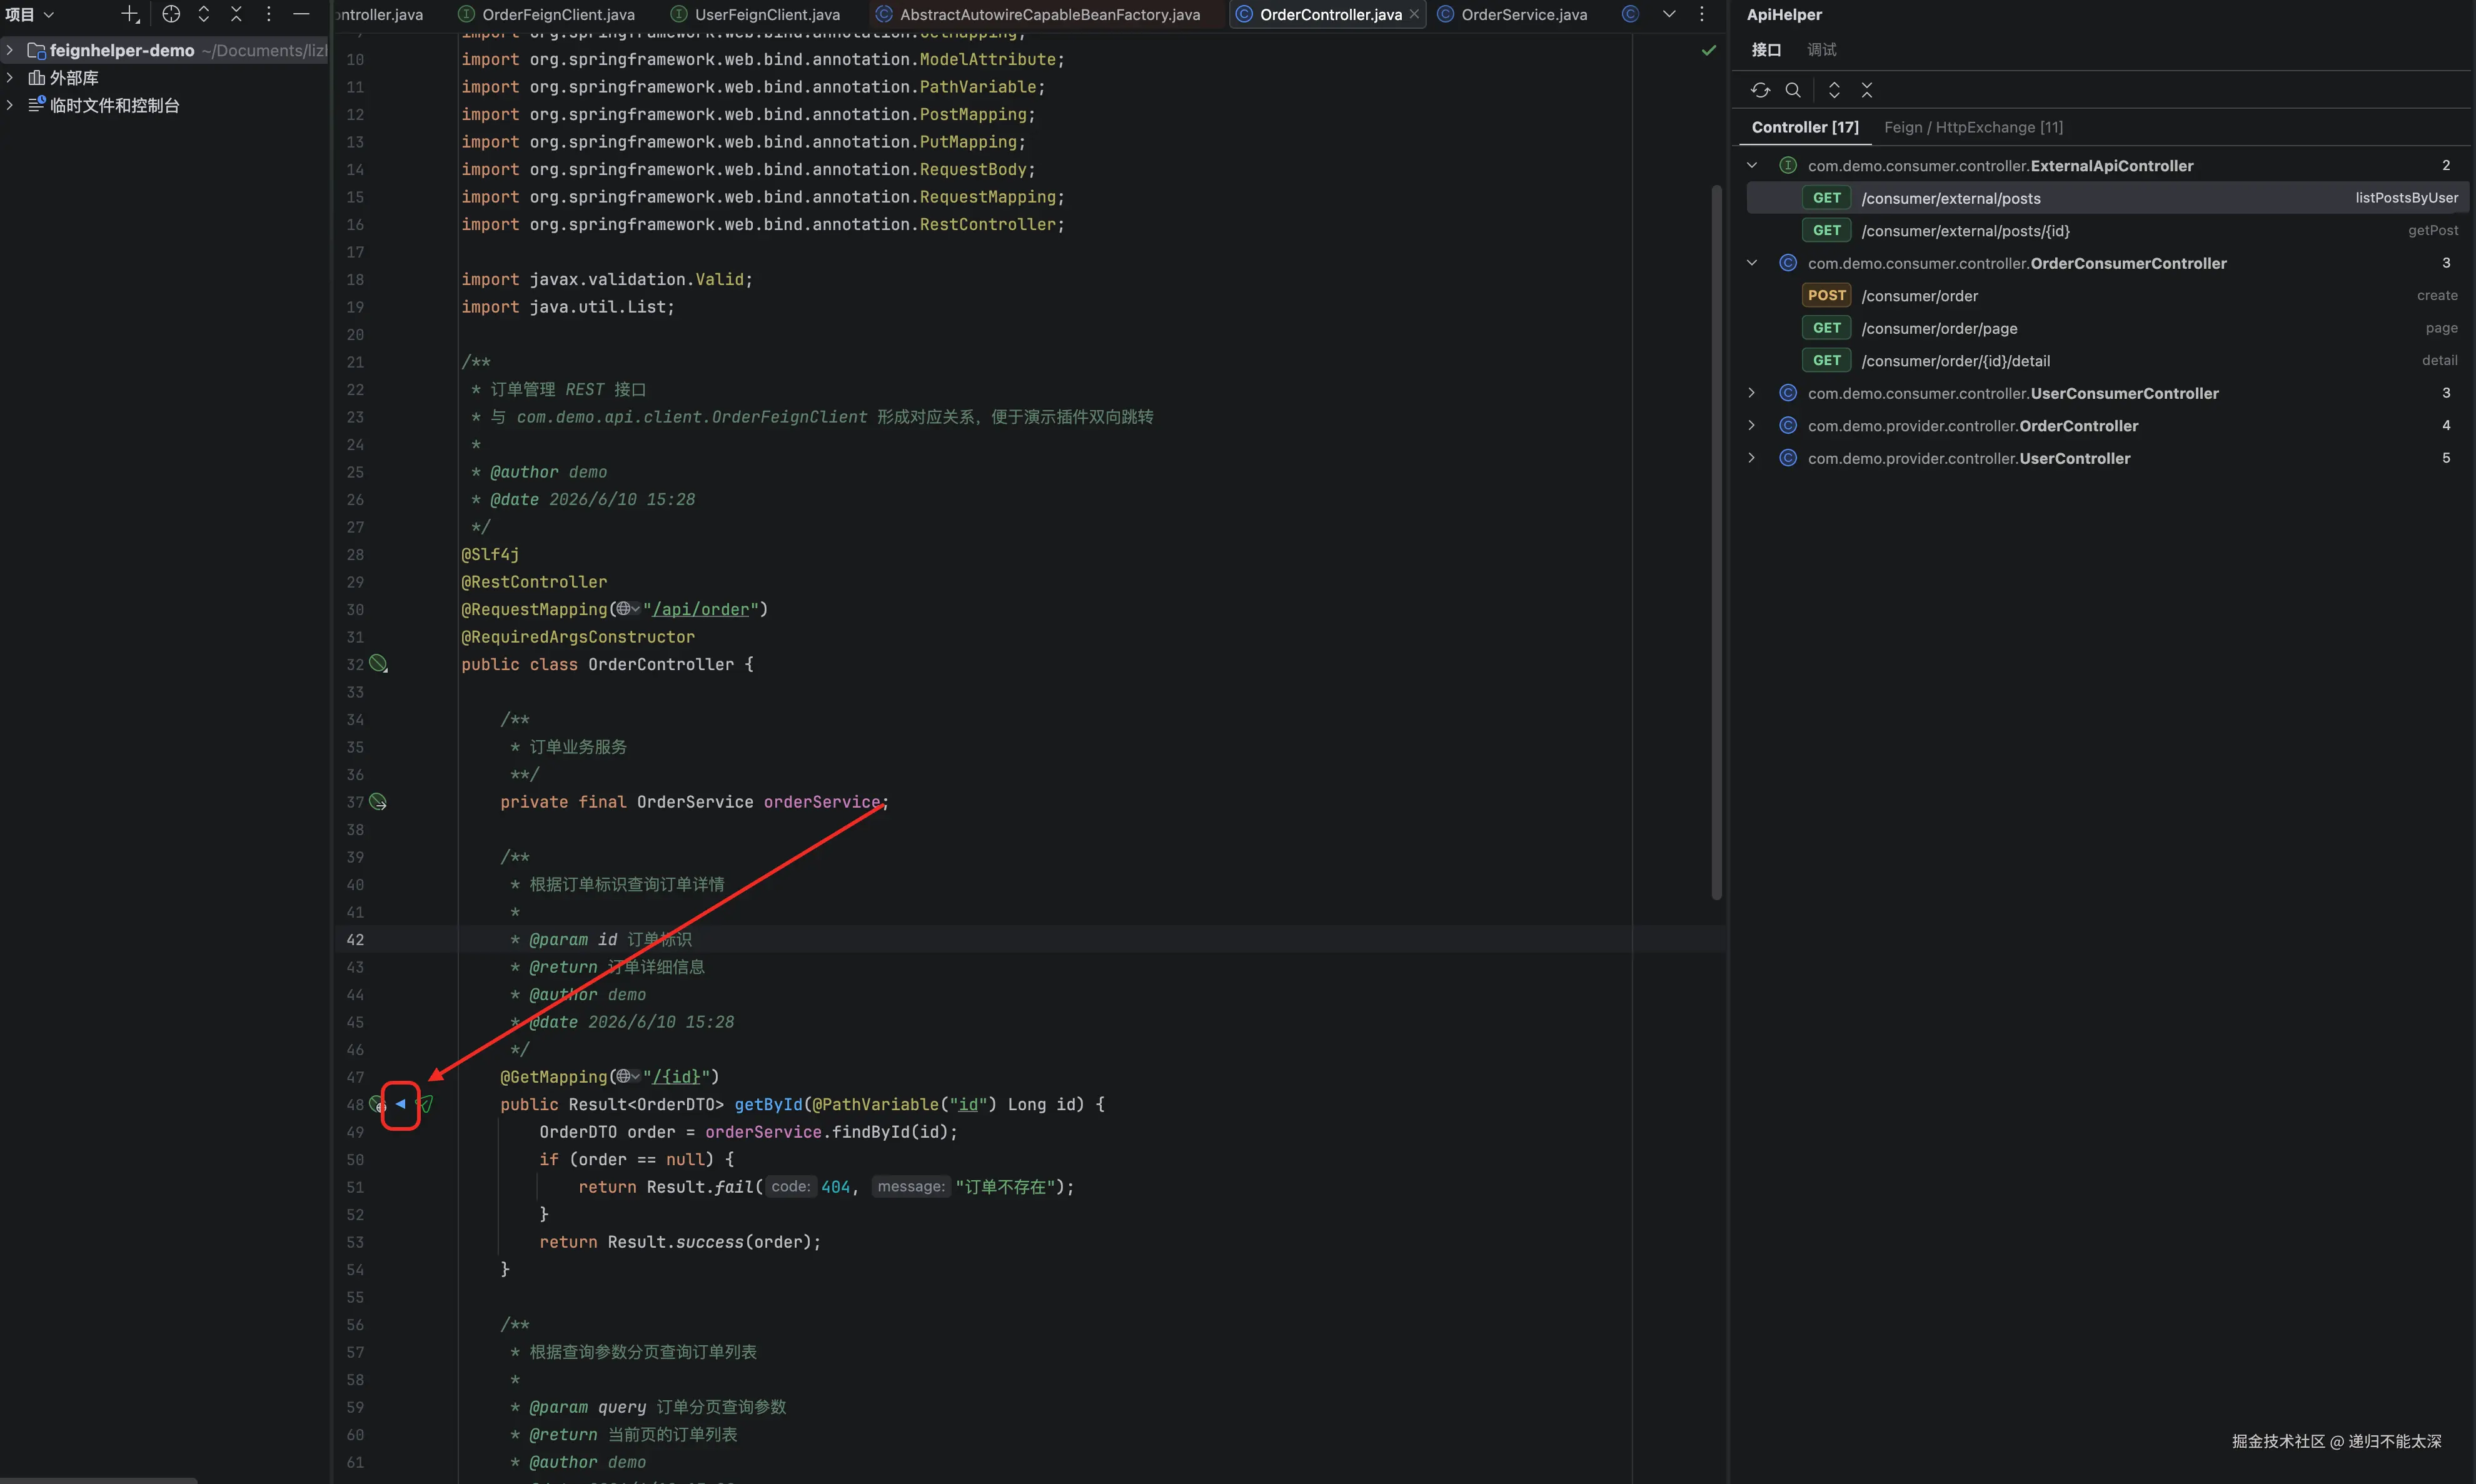2476x1484 pixels.
Task: Select GET /consumer/external/posts endpoint
Action: (x=2108, y=198)
